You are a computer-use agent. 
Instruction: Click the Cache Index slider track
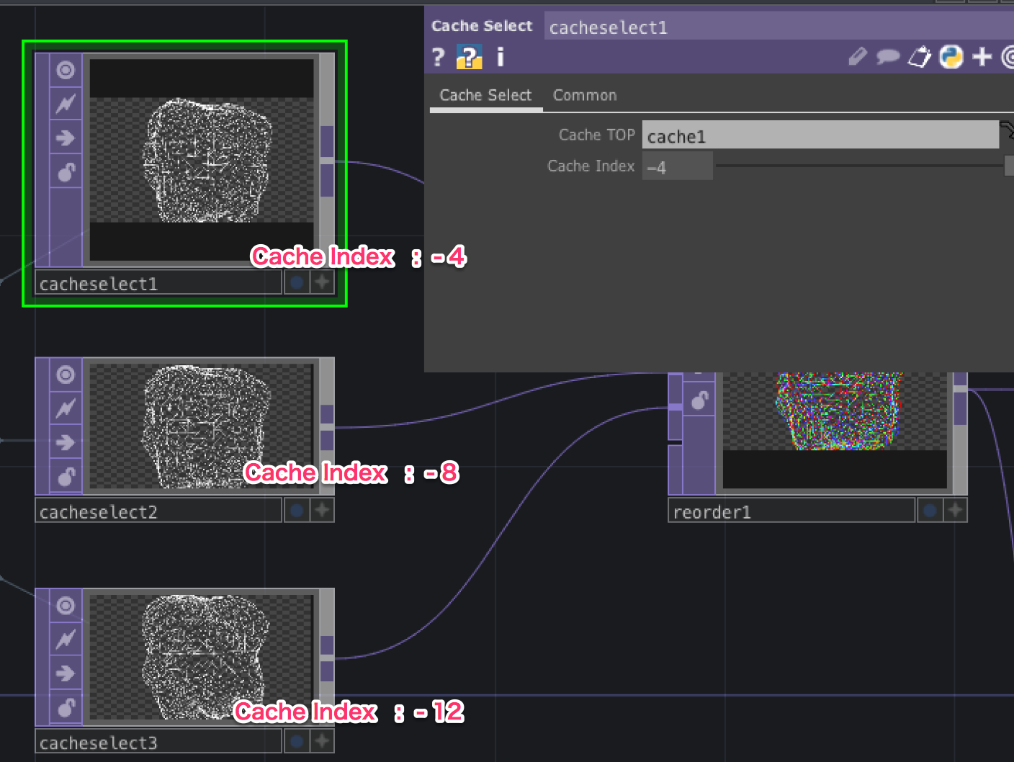coord(858,166)
